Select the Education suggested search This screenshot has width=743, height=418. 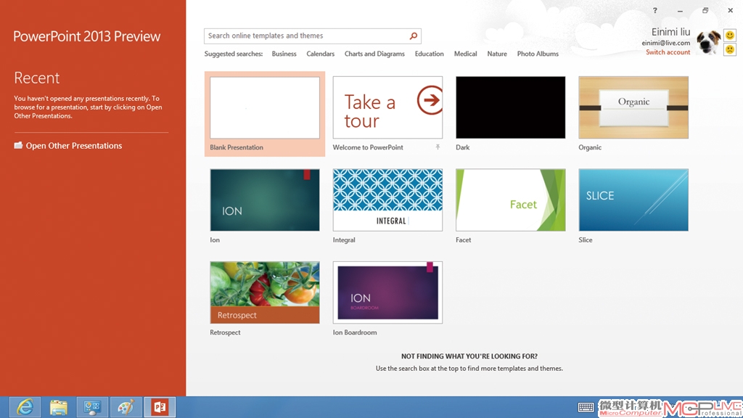tap(430, 54)
